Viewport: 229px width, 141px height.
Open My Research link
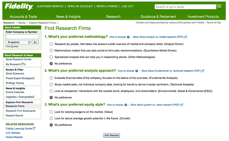(13, 64)
